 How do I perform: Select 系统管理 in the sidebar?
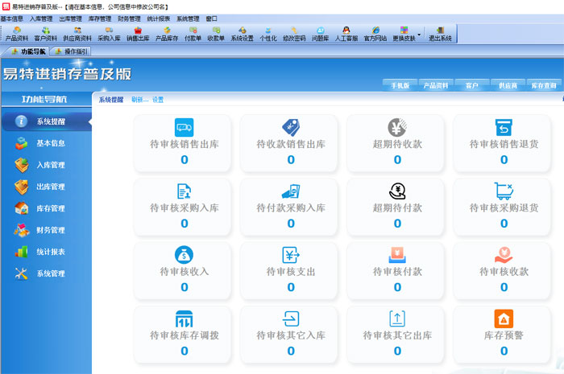coord(50,273)
